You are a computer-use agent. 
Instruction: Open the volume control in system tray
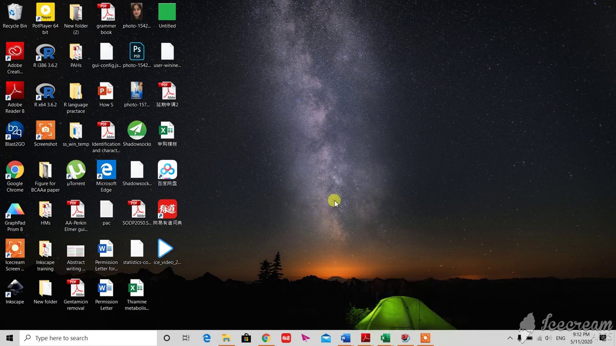point(548,338)
